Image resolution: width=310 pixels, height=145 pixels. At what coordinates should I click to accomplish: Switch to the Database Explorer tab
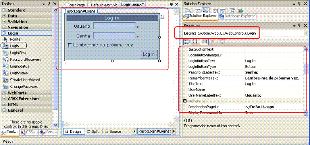point(237,16)
